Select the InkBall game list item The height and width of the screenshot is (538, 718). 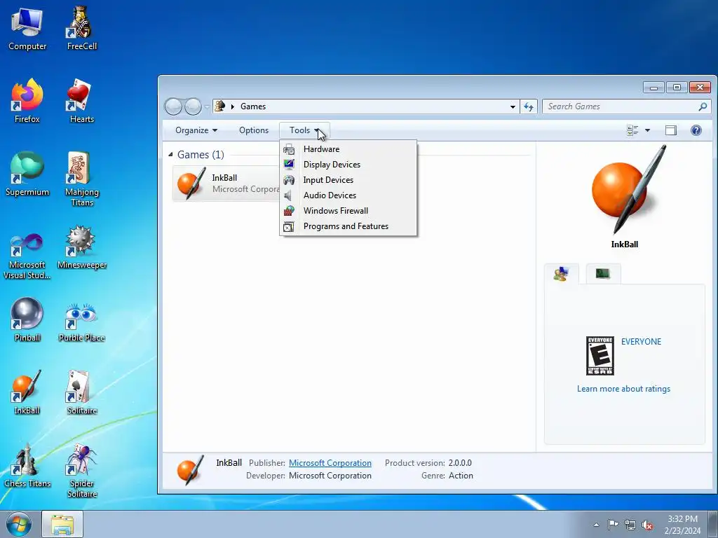coord(226,184)
